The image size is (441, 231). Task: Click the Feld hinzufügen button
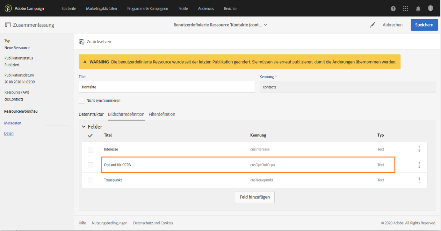[255, 197]
